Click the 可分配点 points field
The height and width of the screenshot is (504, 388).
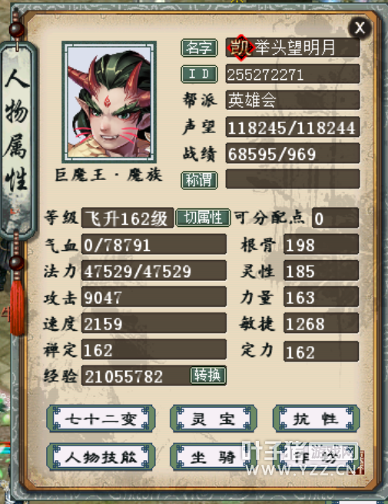pos(335,219)
